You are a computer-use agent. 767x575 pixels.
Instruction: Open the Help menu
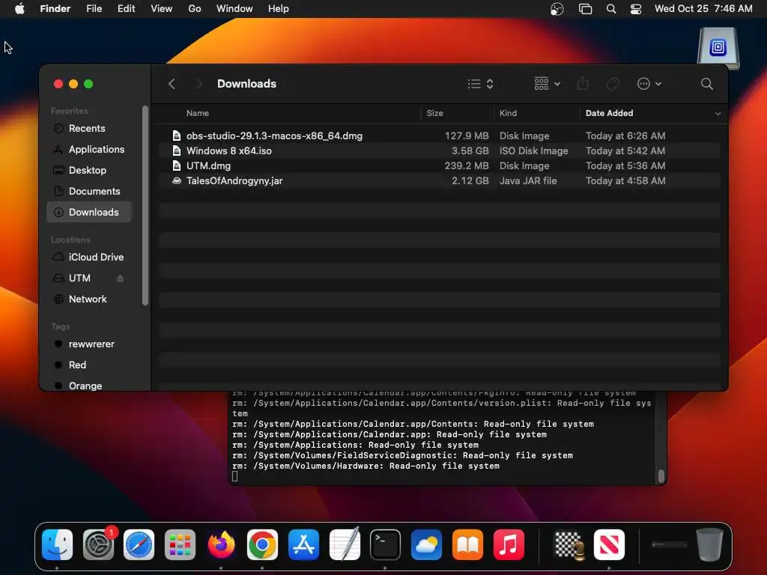tap(279, 9)
